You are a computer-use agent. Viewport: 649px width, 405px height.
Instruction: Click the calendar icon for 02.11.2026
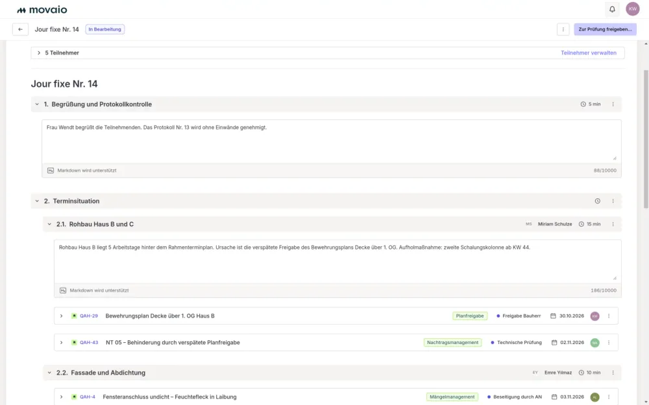(x=554, y=343)
